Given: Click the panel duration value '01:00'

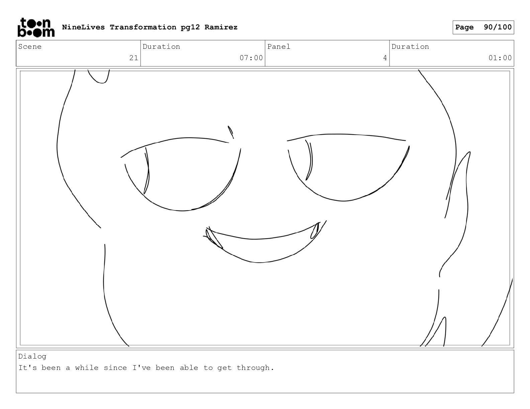Looking at the screenshot, I should click(x=500, y=58).
